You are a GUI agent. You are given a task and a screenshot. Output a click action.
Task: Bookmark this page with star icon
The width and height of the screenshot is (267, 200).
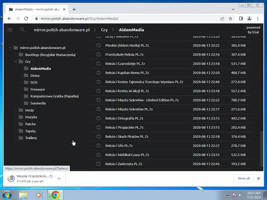pos(230,18)
